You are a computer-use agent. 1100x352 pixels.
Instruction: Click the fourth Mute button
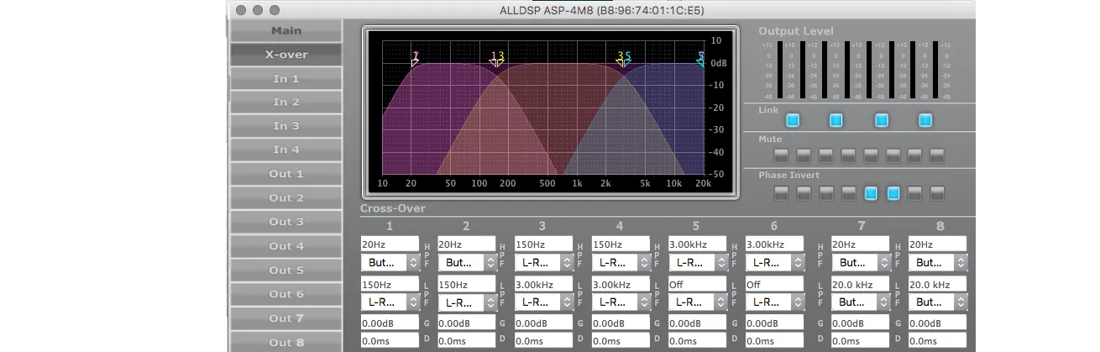tap(848, 155)
